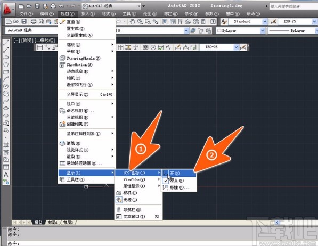Click the Center Mark dimension icon

click(153, 47)
